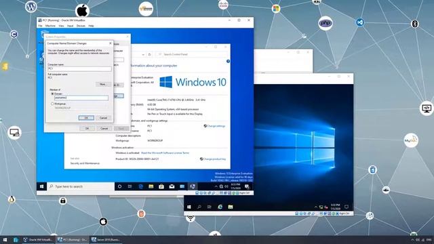Viewport: 434px width, 244px height.
Task: Open File Explorer in the PC1 VM taskbar
Action: point(151,186)
